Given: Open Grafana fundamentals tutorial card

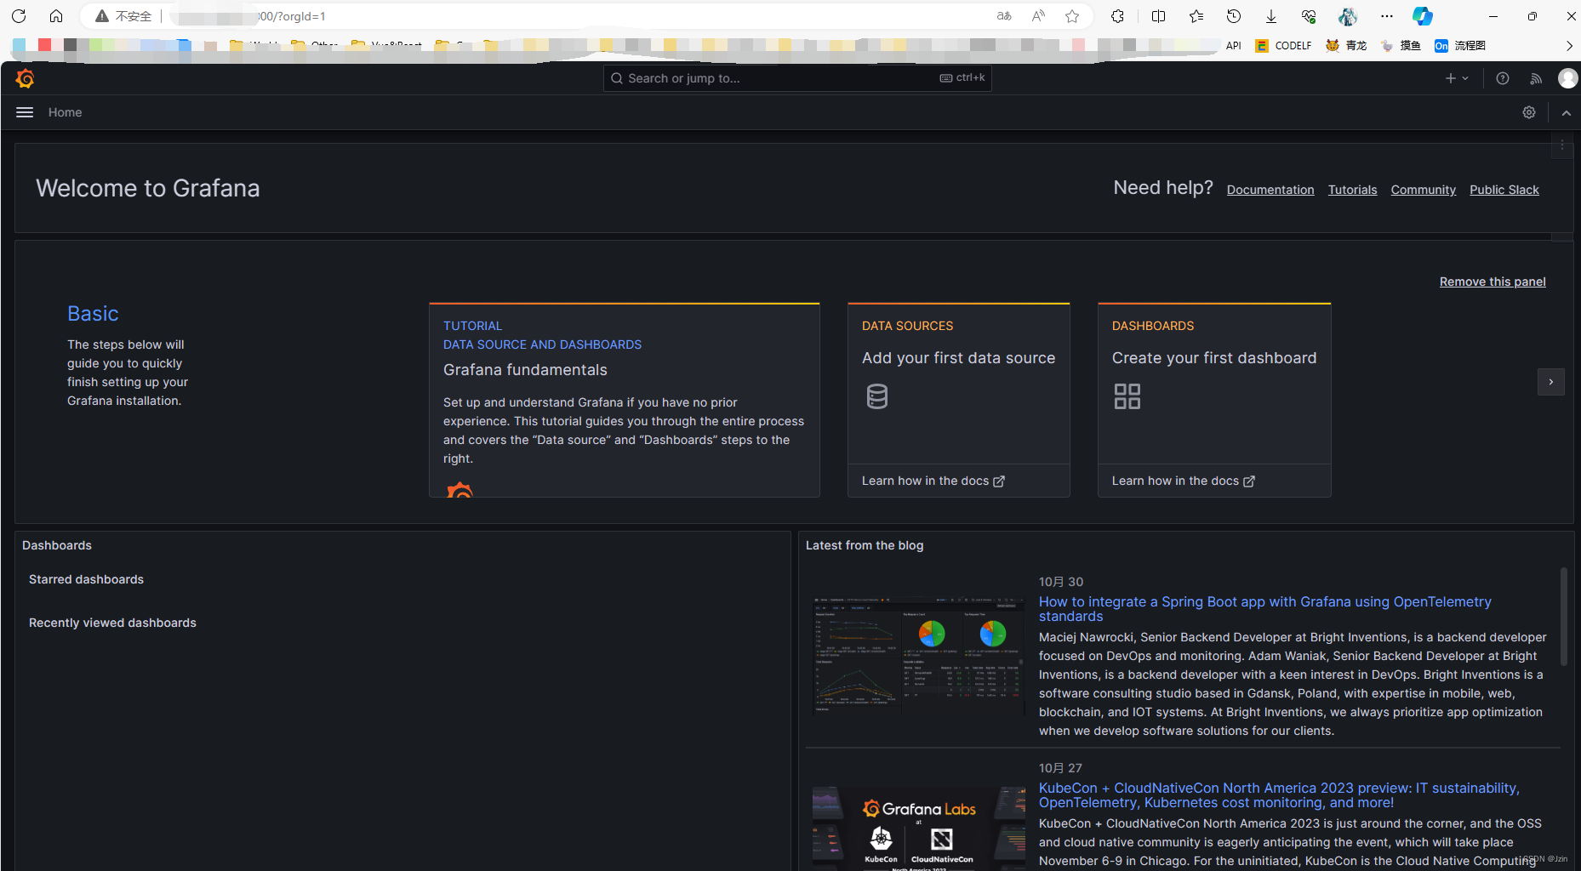Looking at the screenshot, I should 624,400.
